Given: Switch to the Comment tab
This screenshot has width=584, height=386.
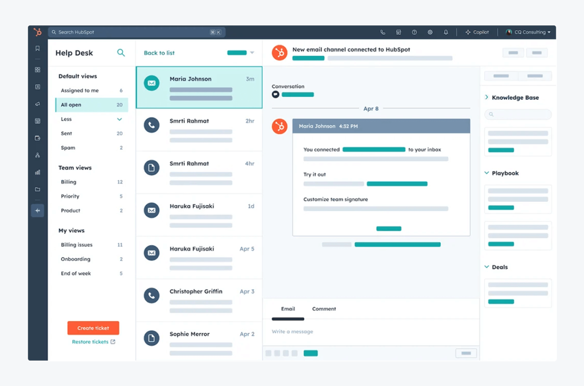Looking at the screenshot, I should 324,309.
